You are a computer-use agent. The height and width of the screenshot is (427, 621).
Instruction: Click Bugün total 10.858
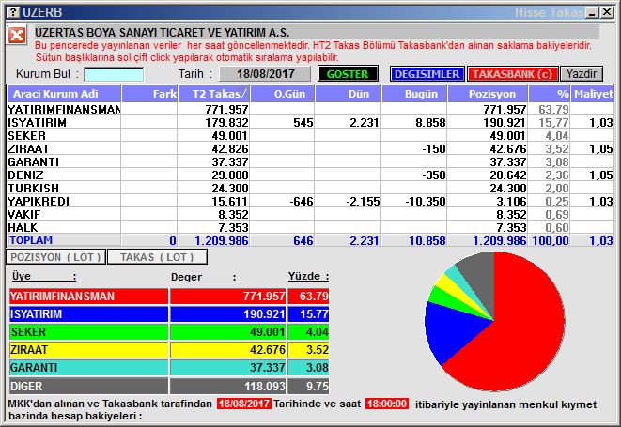[427, 240]
